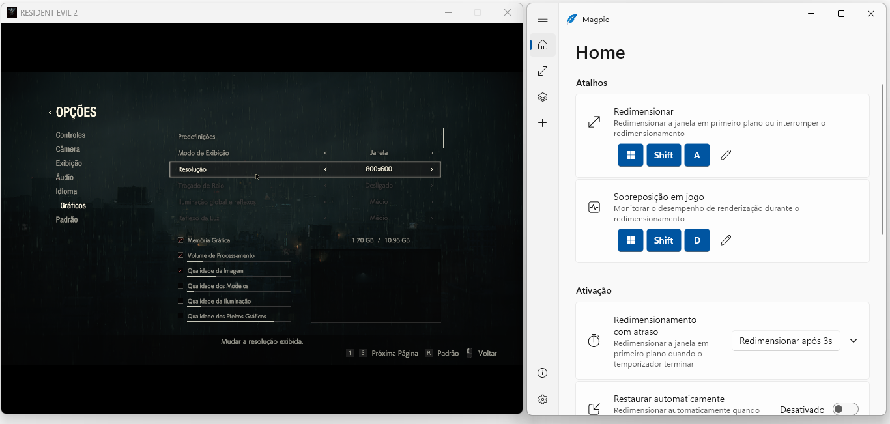Viewport: 890px width, 424px height.
Task: Open the profiles layers icon in sidebar
Action: point(543,97)
